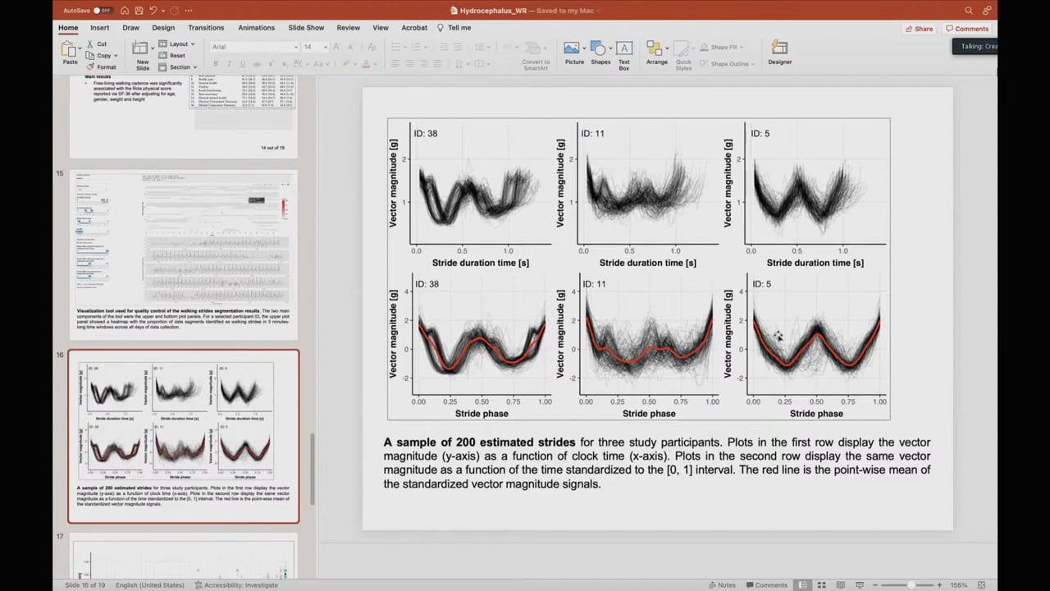Click the Undo arrow icon
Image resolution: width=1050 pixels, height=591 pixels.
tap(153, 11)
